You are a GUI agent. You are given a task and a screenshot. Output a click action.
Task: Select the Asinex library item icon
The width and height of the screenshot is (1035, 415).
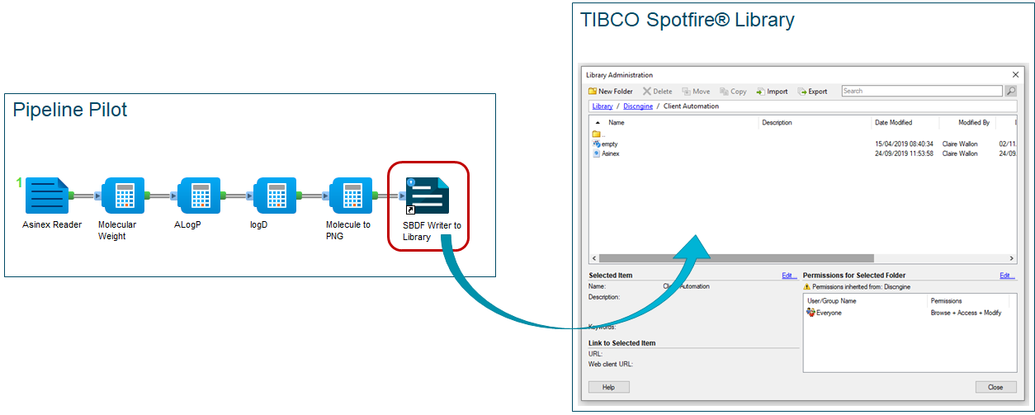click(x=597, y=153)
